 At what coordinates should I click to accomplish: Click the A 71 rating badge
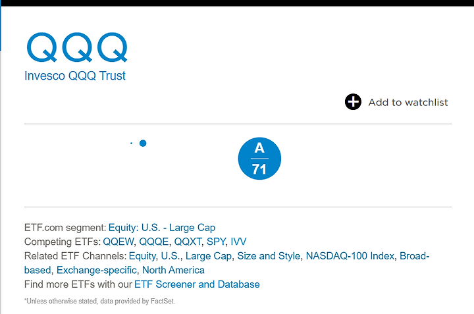259,159
